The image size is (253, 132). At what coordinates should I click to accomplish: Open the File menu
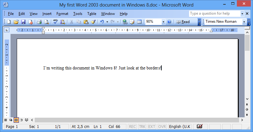(x=11, y=14)
